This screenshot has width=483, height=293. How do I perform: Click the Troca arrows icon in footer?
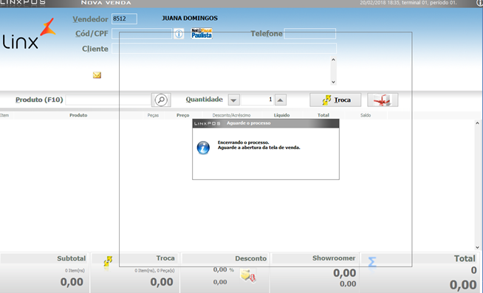pyautogui.click(x=108, y=261)
